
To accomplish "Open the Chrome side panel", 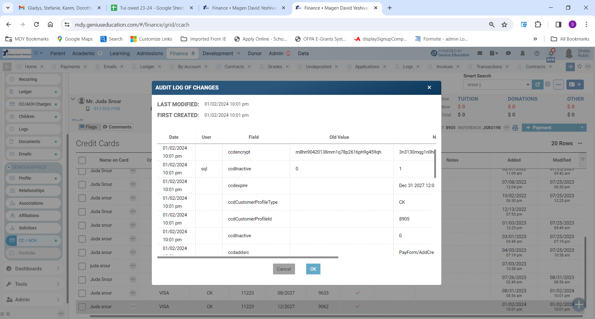I will pyautogui.click(x=558, y=24).
